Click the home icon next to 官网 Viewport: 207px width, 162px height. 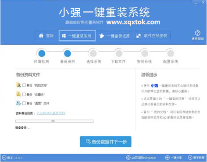point(41,35)
